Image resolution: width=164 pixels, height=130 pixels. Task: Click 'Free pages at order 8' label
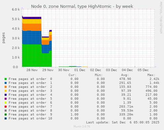pyautogui.click(x=30, y=111)
